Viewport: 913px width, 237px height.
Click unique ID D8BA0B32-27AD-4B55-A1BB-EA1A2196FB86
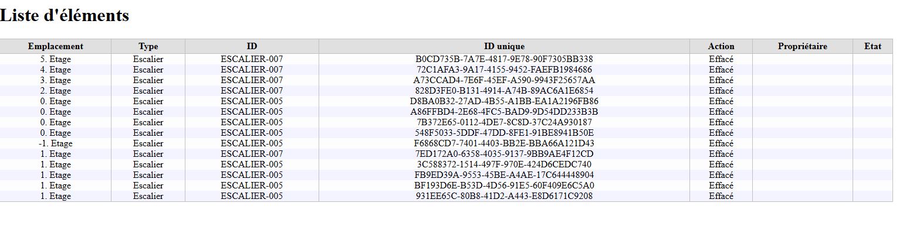[504, 101]
